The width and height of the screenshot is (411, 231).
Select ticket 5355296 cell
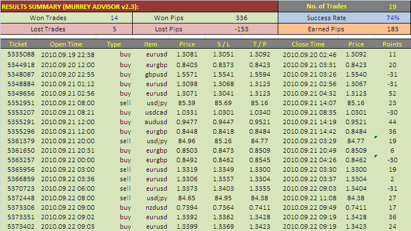click(x=21, y=131)
